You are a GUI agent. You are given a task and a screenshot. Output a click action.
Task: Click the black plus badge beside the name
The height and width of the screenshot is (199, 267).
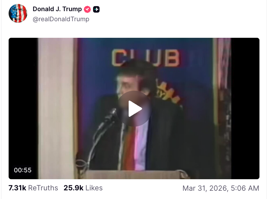(x=96, y=9)
